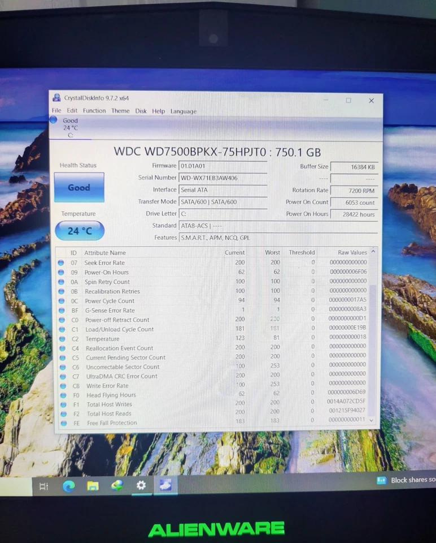Viewport: 436px width, 543px height.
Task: Click the Transfer Mode SATA/600 field
Action: (x=223, y=202)
